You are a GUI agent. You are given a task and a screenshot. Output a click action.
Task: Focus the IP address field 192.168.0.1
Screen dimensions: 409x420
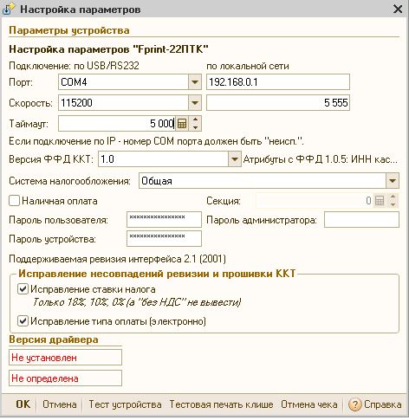278,82
